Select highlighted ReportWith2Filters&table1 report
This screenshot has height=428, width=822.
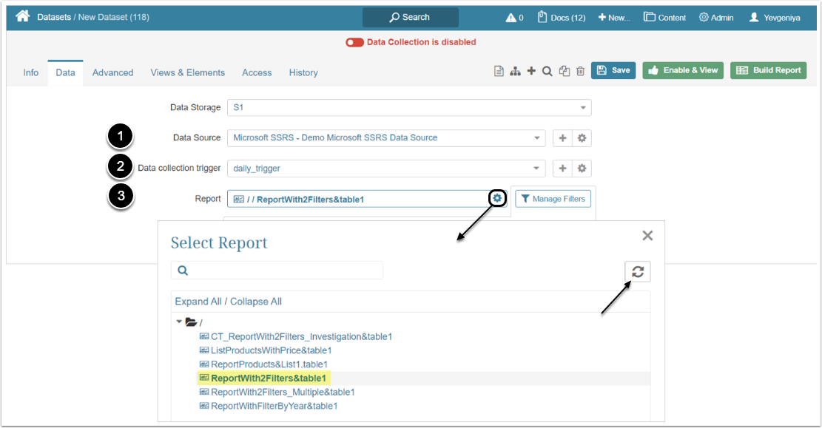tap(263, 378)
